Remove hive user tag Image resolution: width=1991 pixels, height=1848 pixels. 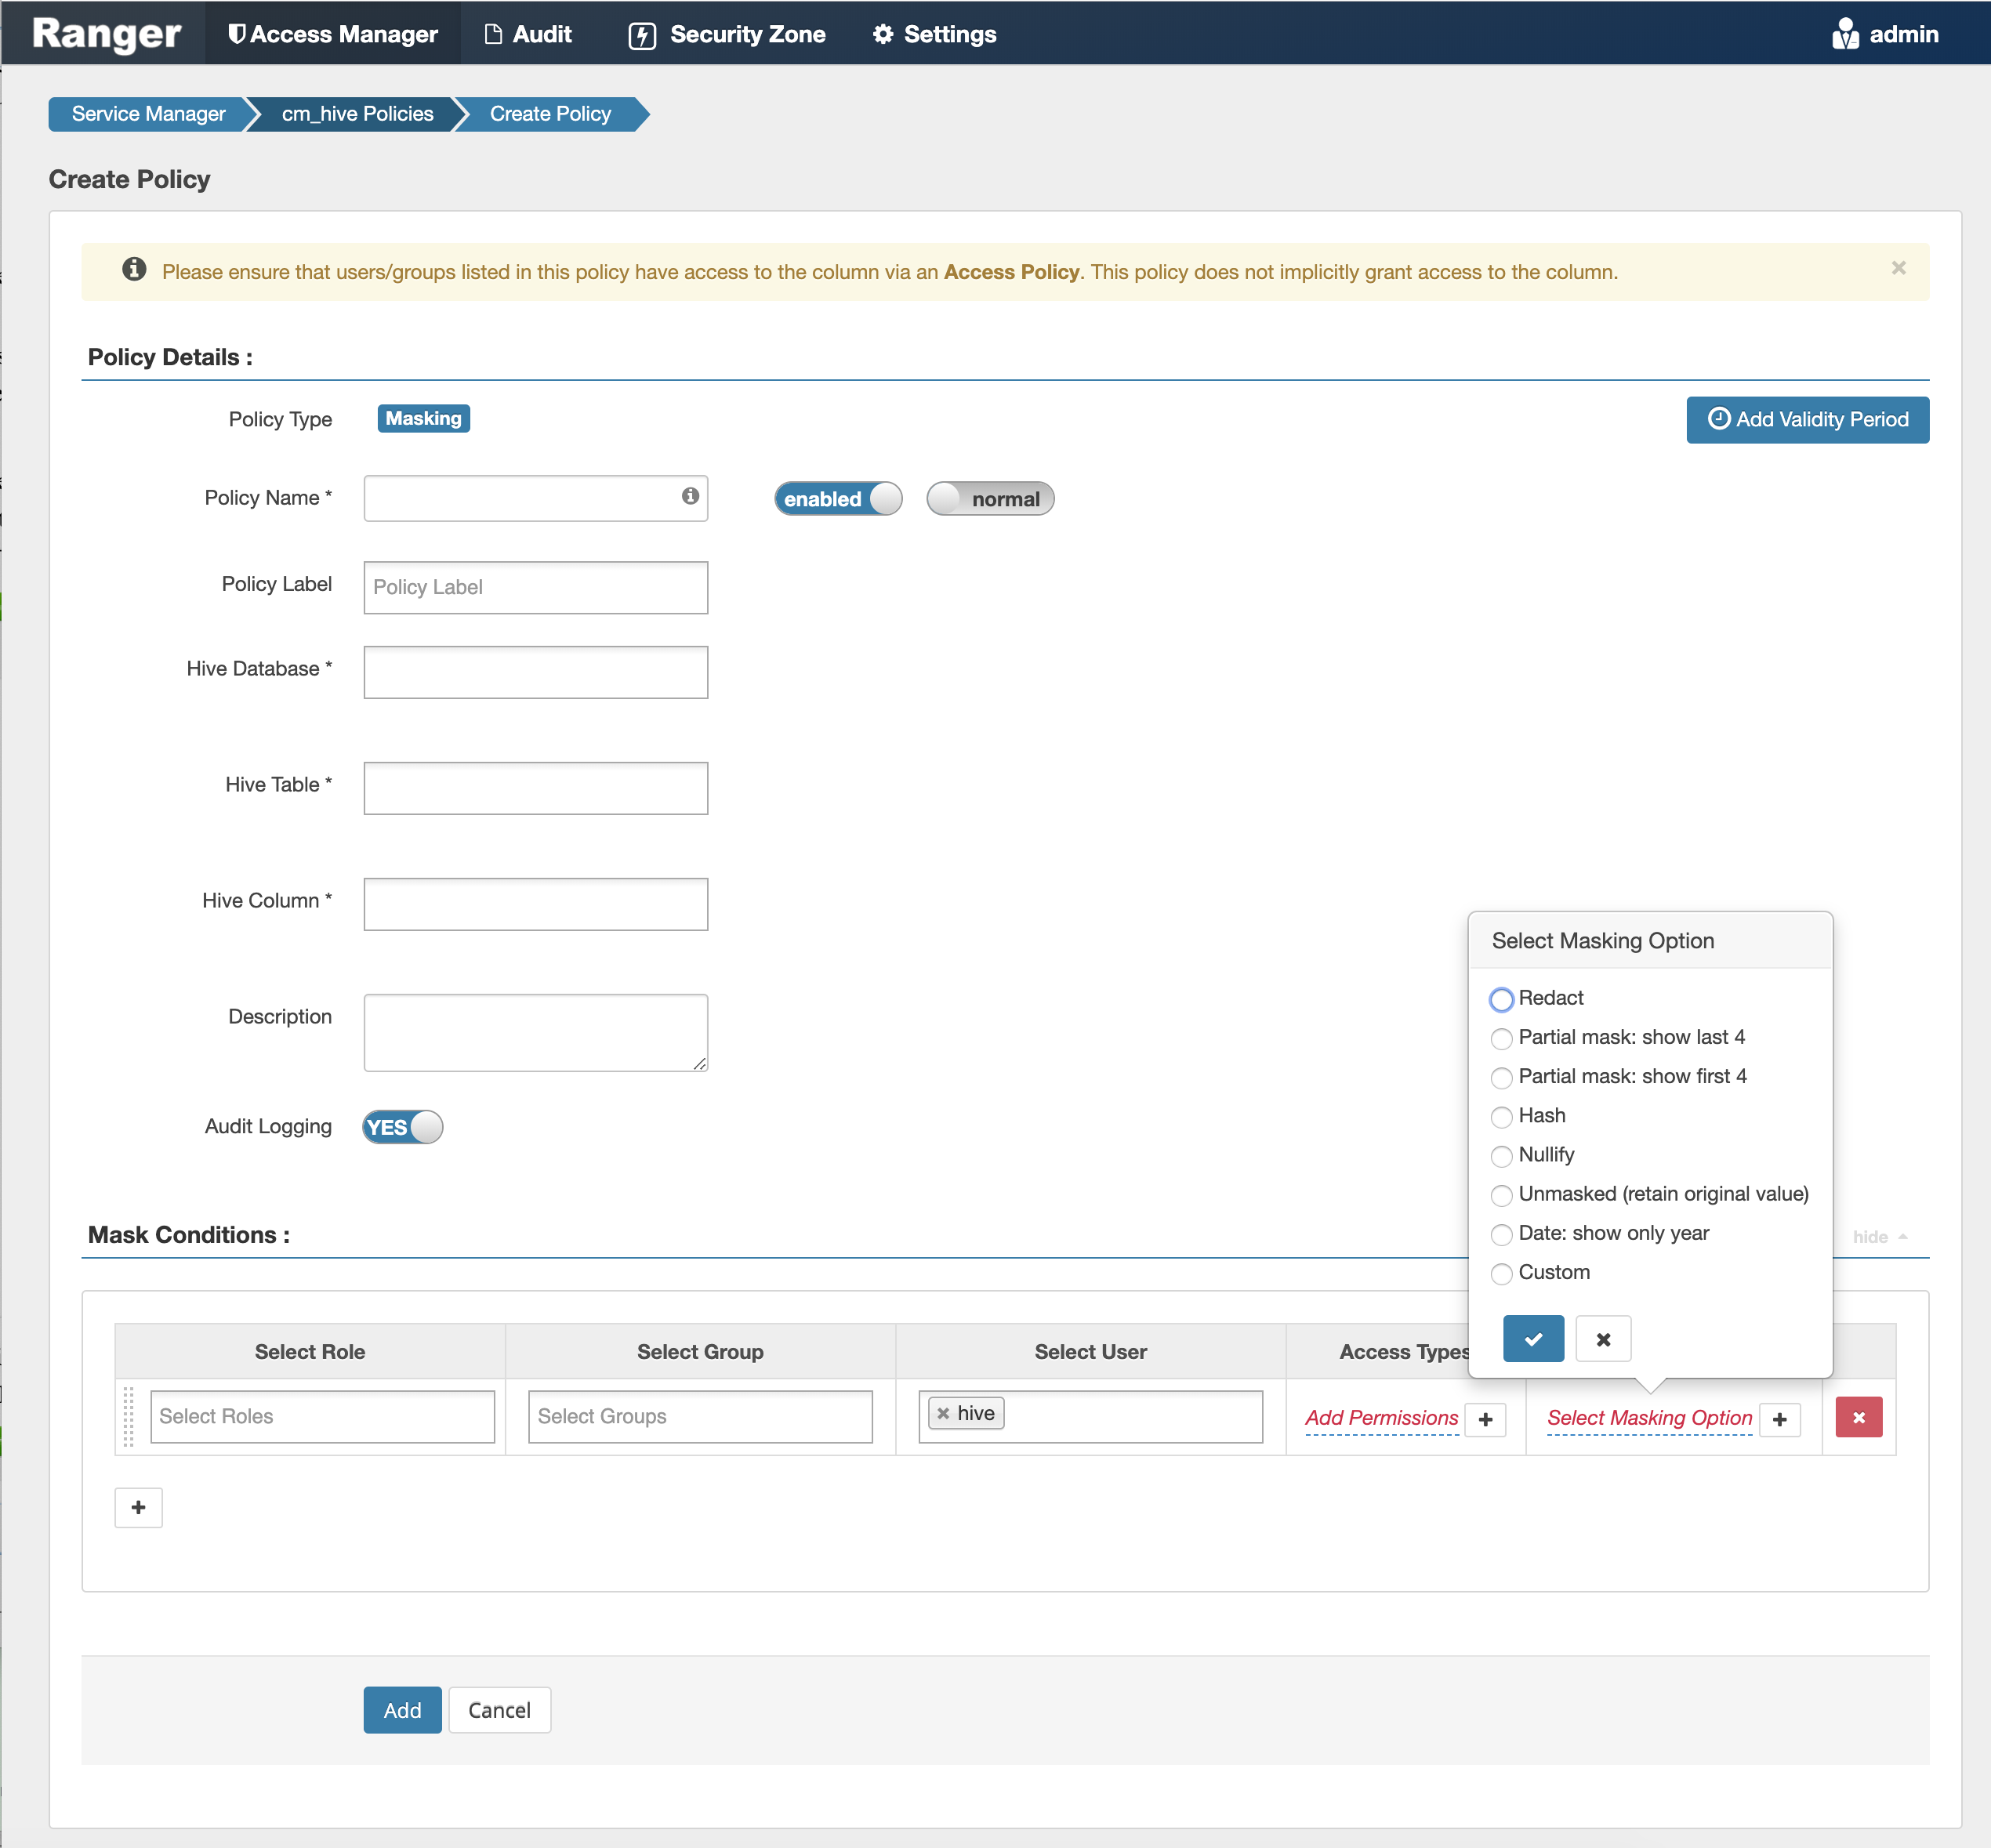(x=942, y=1413)
